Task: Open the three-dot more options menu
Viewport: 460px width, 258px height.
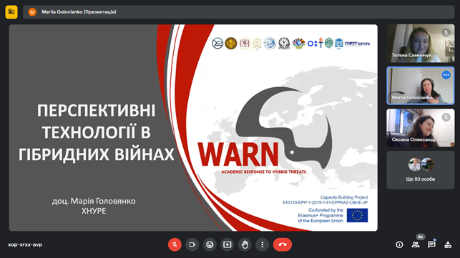Action: pos(263,244)
